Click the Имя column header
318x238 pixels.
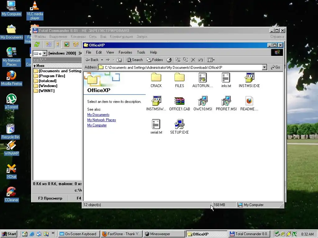tap(57, 66)
